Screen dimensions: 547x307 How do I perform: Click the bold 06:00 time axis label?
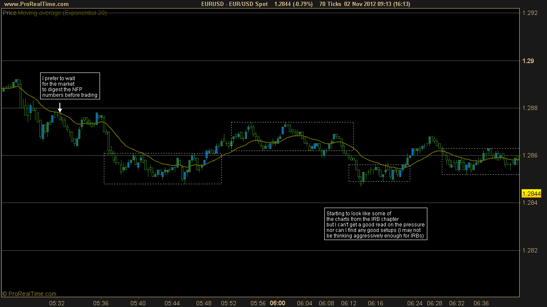coord(278,303)
